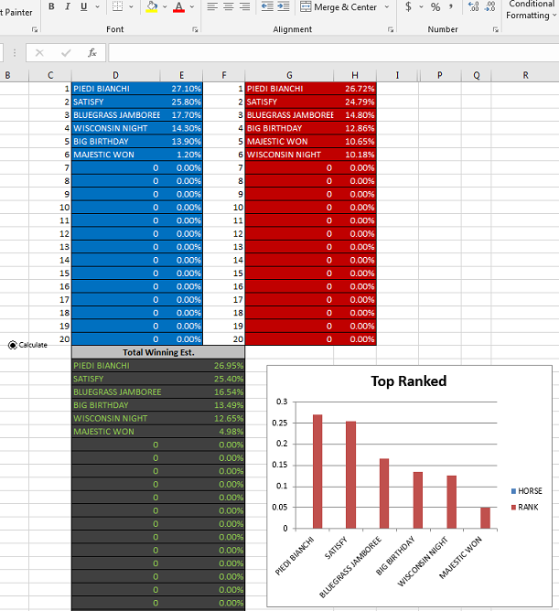Click the underline button
Image resolution: width=559 pixels, height=611 pixels.
84,7
